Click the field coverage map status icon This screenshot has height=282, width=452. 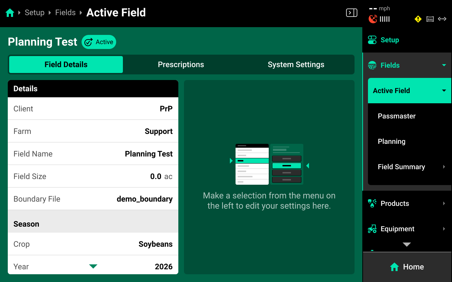[x=430, y=19]
